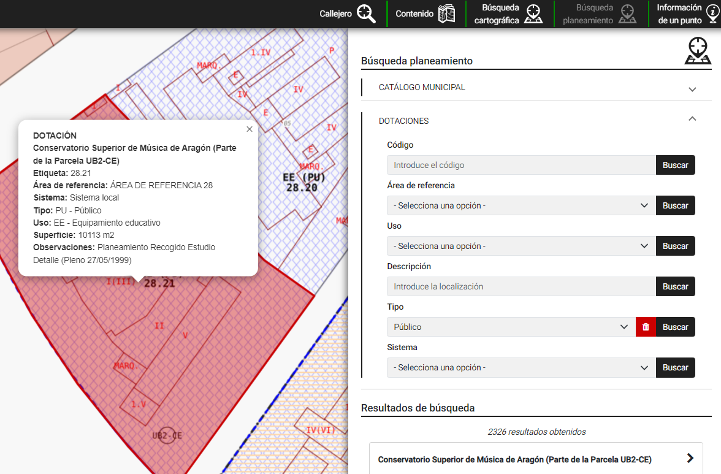Click Buscar next to Descripción field

click(675, 286)
